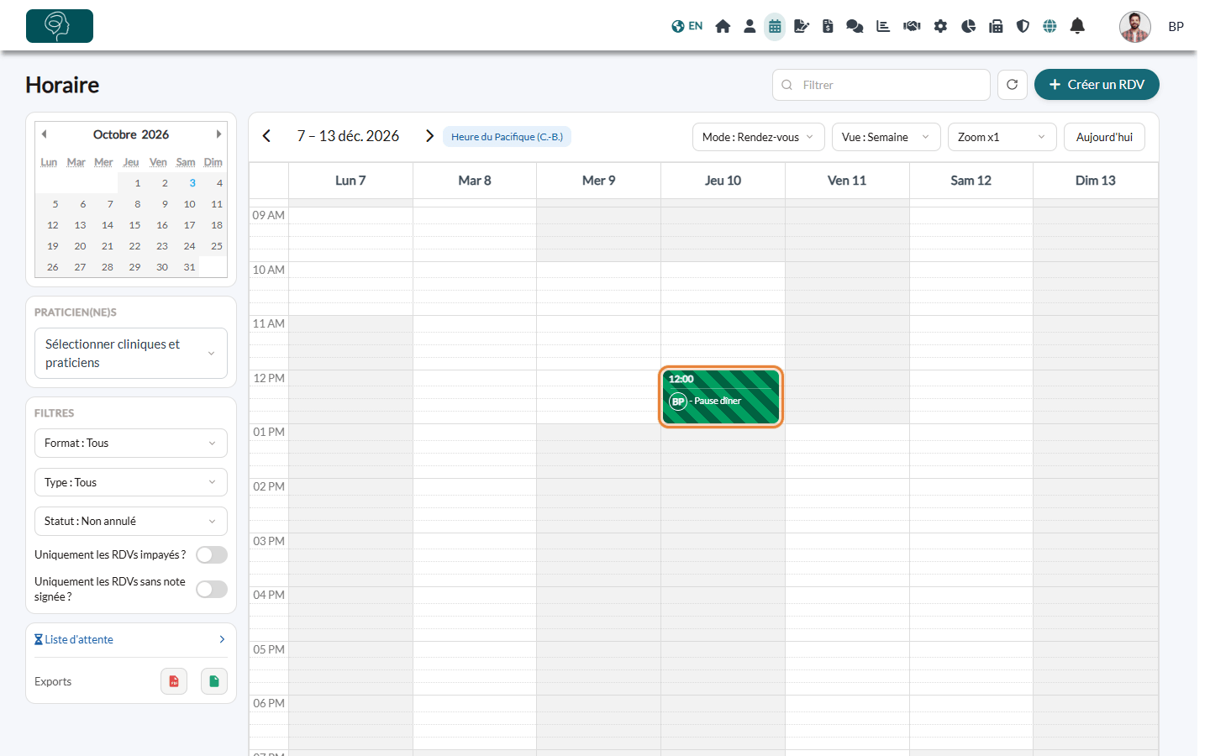Export schedule as PDF
This screenshot has height=756, width=1210.
pyautogui.click(x=174, y=681)
